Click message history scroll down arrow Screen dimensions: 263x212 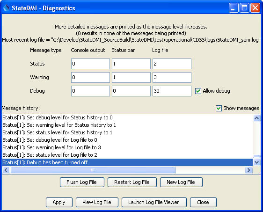coord(256,162)
